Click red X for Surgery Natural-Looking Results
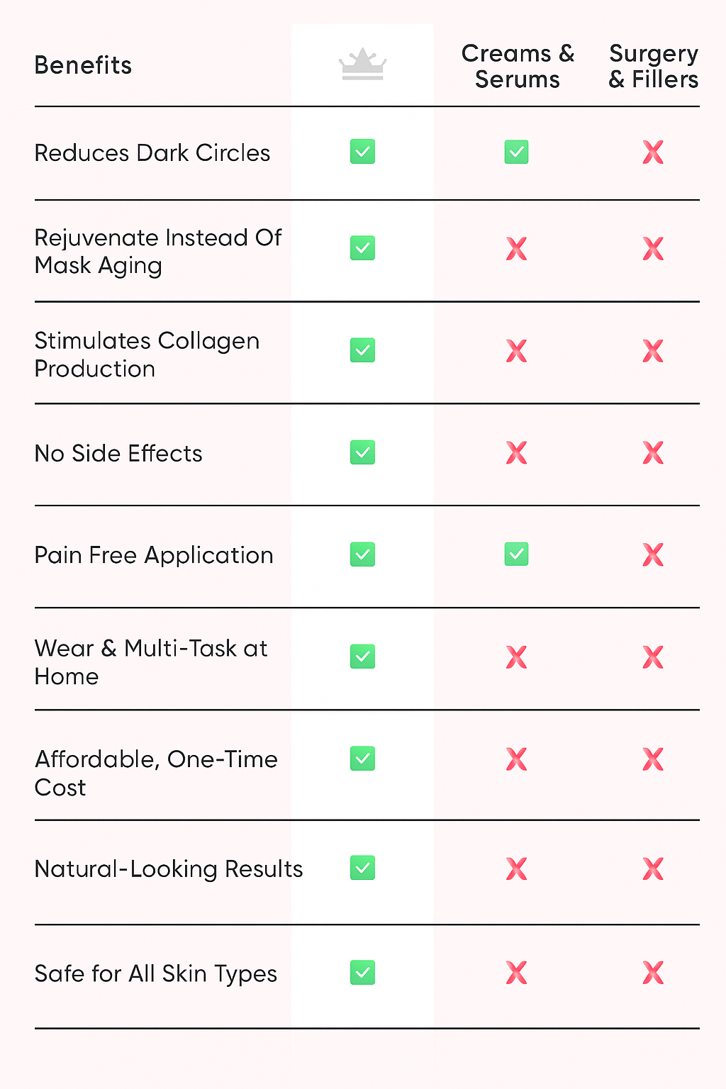Image resolution: width=726 pixels, height=1089 pixels. tap(653, 869)
